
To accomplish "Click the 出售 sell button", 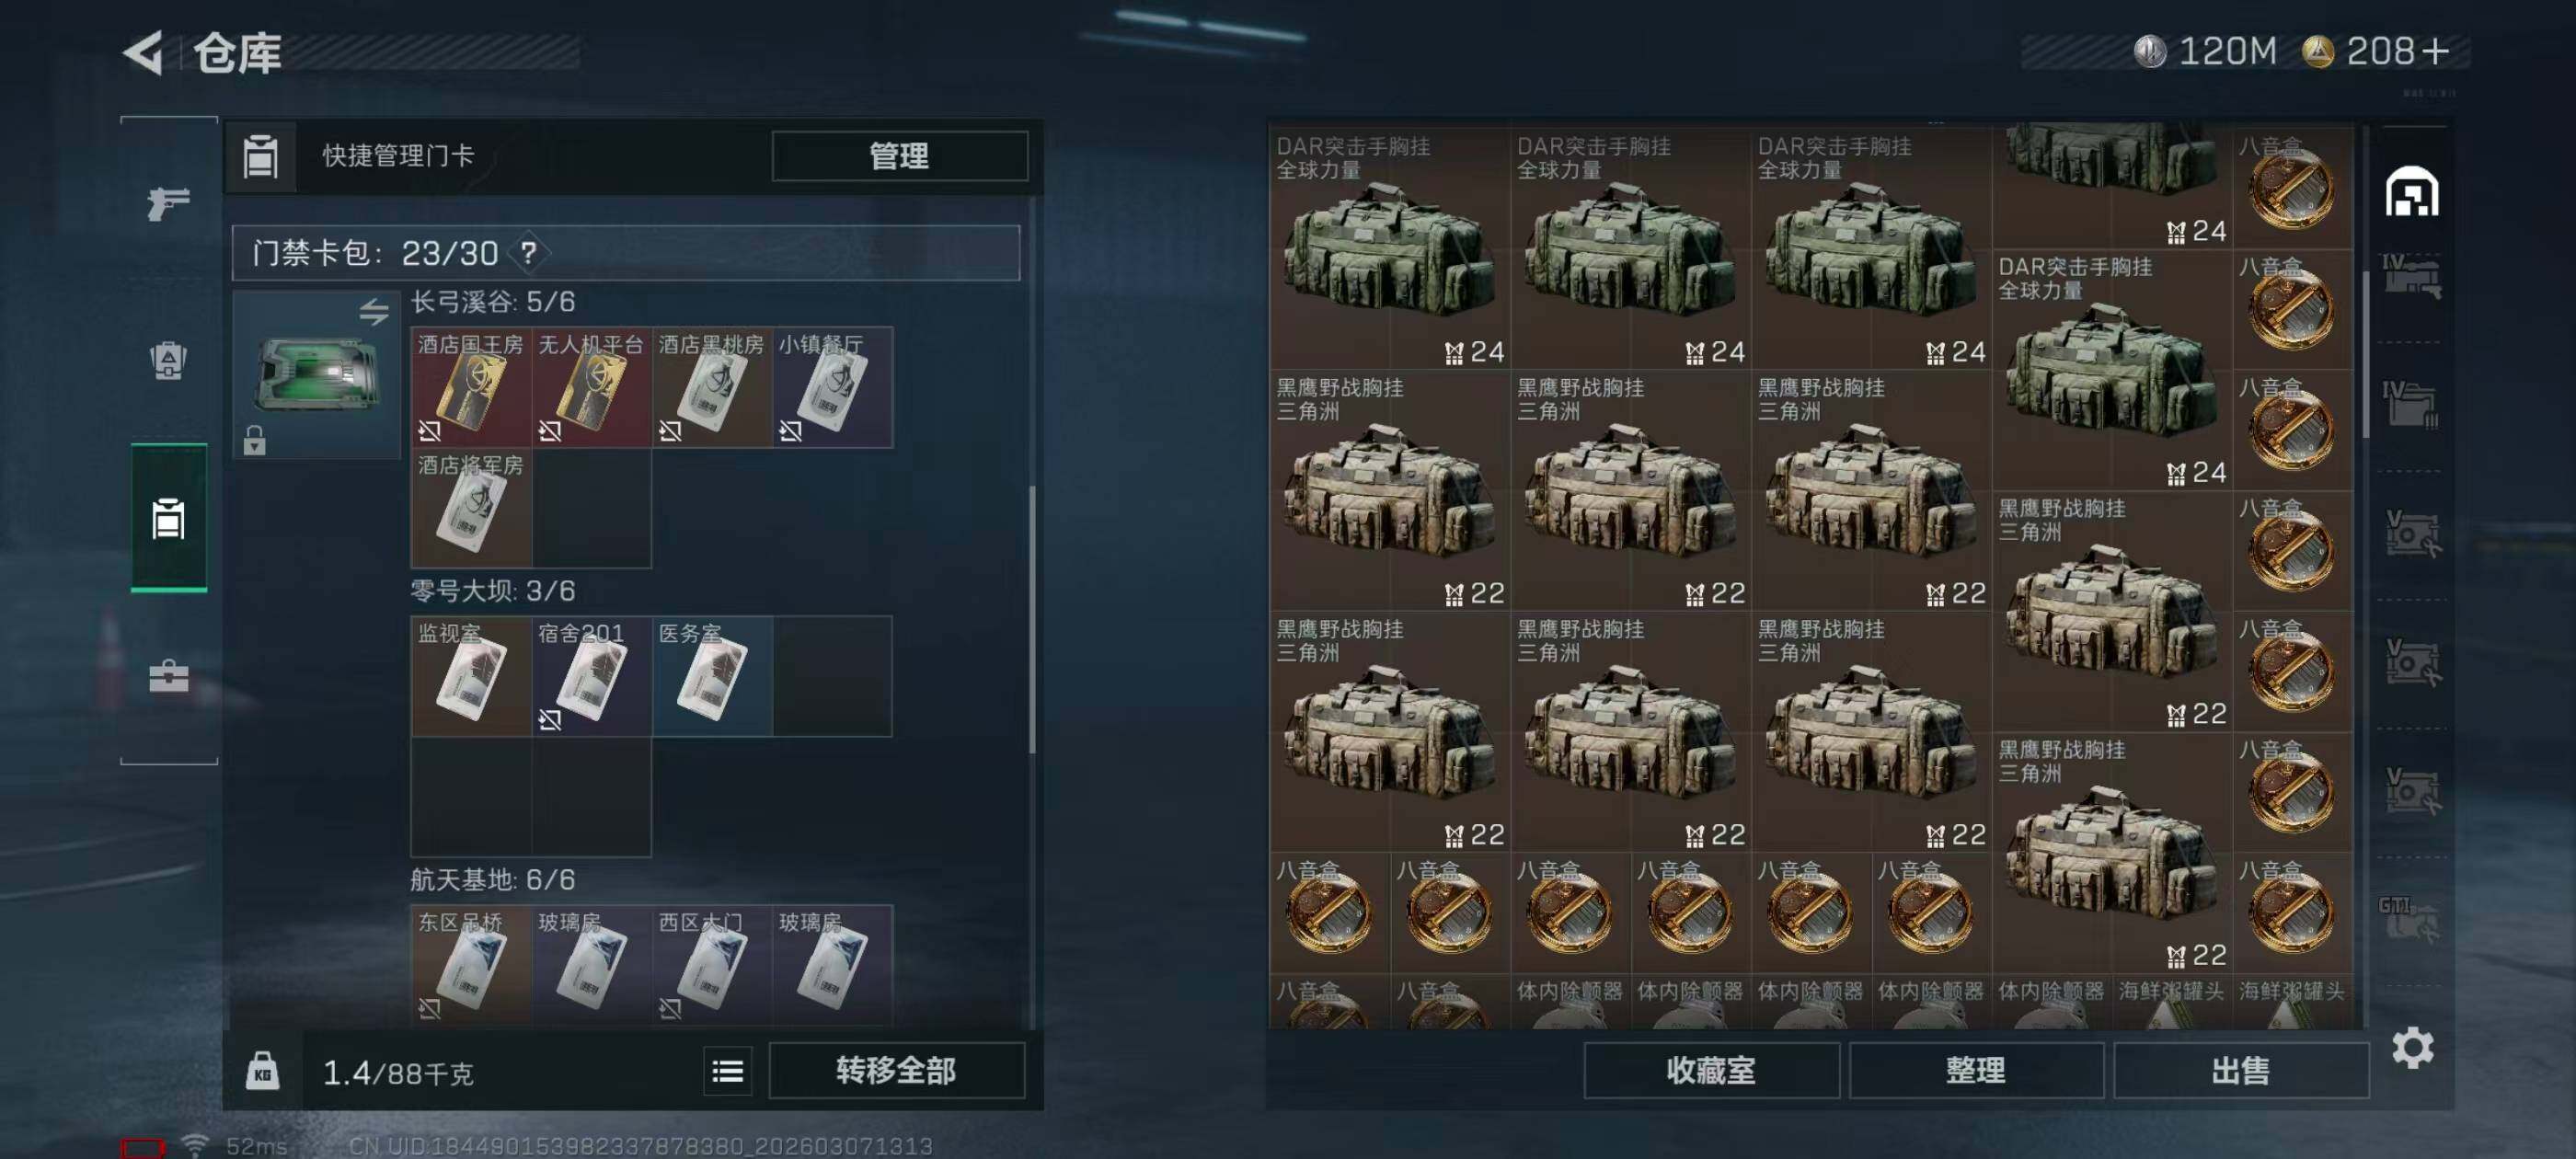I will tap(2240, 1071).
